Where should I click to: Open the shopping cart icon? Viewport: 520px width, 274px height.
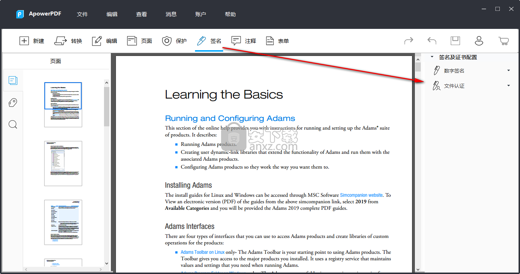point(503,41)
